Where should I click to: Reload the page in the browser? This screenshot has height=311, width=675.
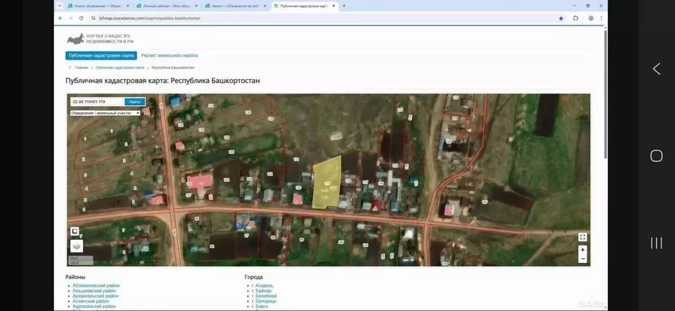(81, 18)
